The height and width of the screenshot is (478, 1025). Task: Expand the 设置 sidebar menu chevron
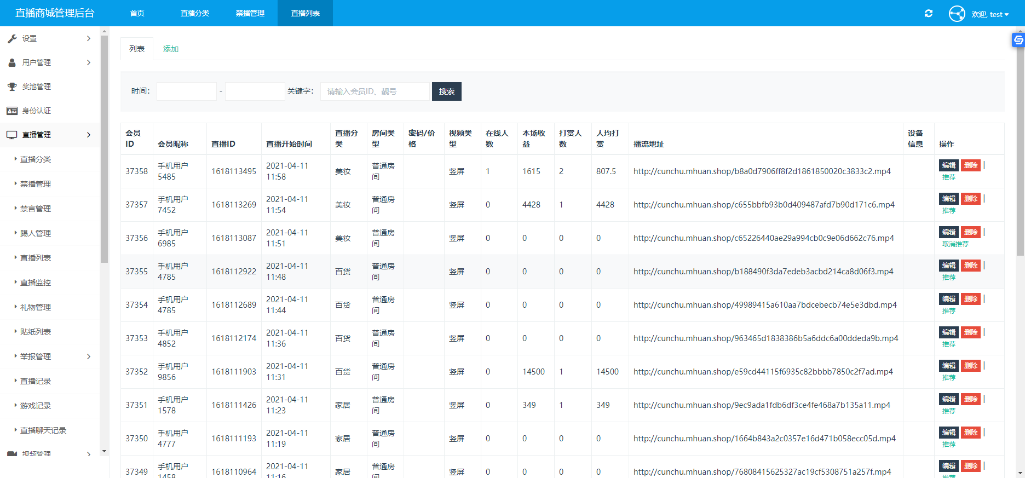pyautogui.click(x=89, y=38)
